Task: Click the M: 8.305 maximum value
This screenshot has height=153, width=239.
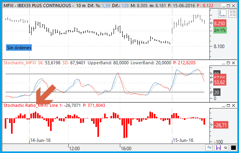Action: 139,6
